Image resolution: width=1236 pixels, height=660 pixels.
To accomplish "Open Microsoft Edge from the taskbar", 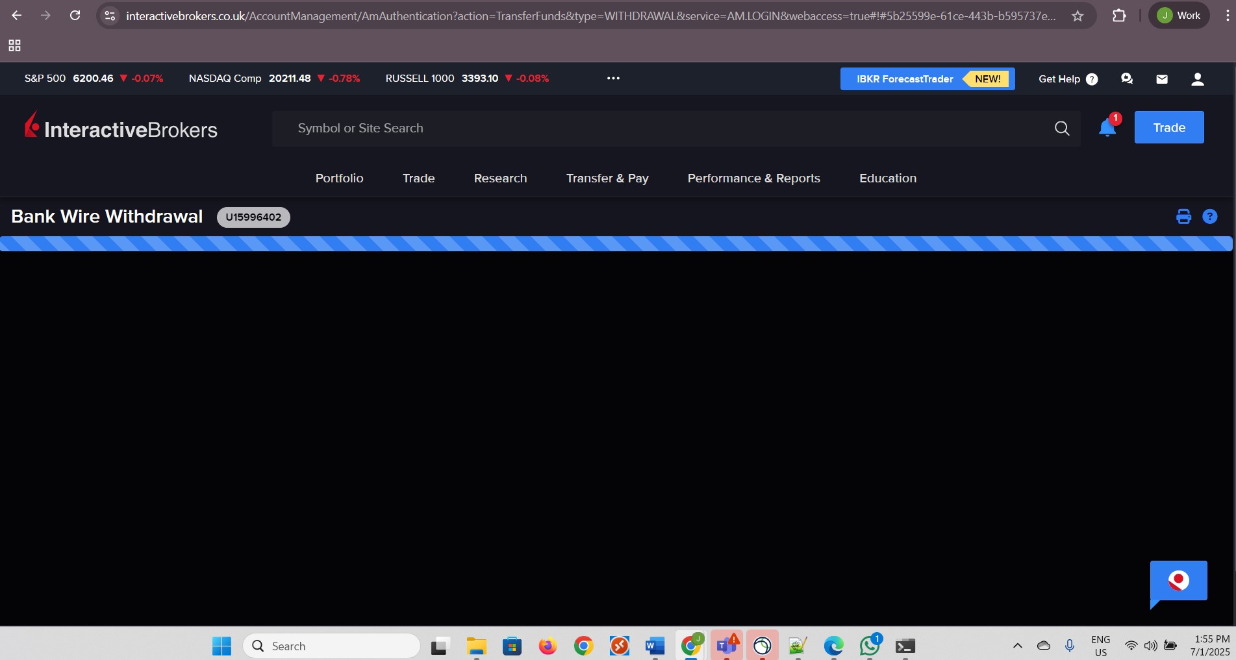I will pyautogui.click(x=833, y=646).
